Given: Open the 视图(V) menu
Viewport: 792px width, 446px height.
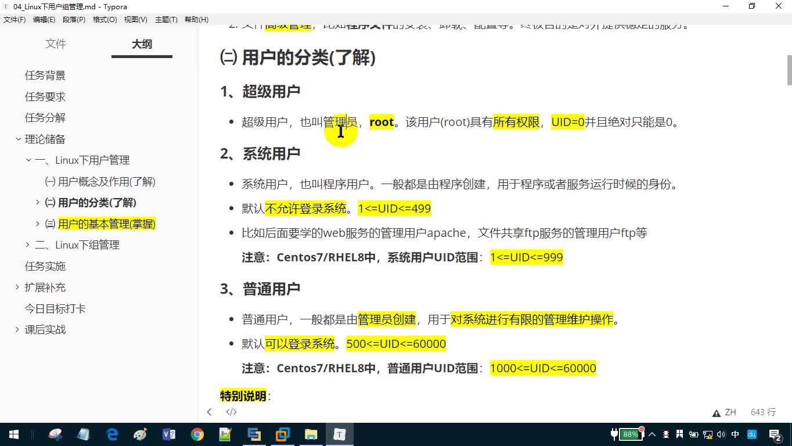Looking at the screenshot, I should point(136,19).
